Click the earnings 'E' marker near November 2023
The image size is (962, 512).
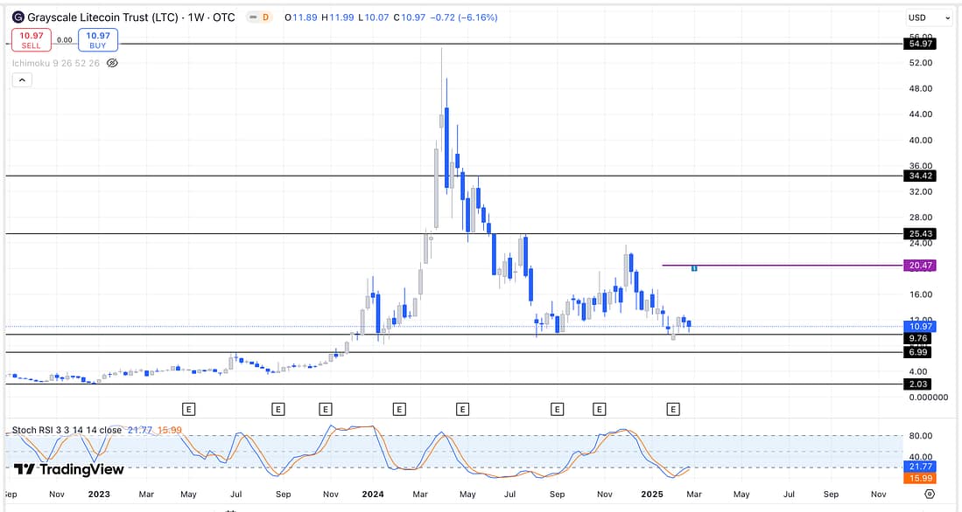coord(326,408)
